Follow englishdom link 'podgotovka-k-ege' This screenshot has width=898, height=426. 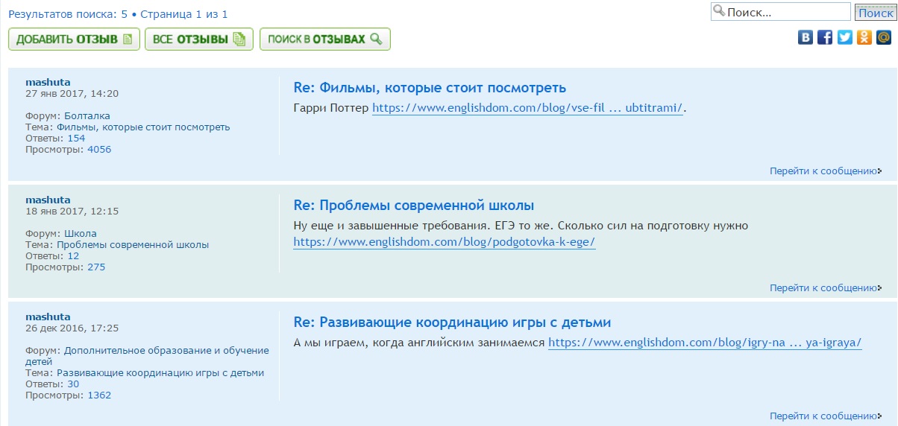click(x=445, y=242)
